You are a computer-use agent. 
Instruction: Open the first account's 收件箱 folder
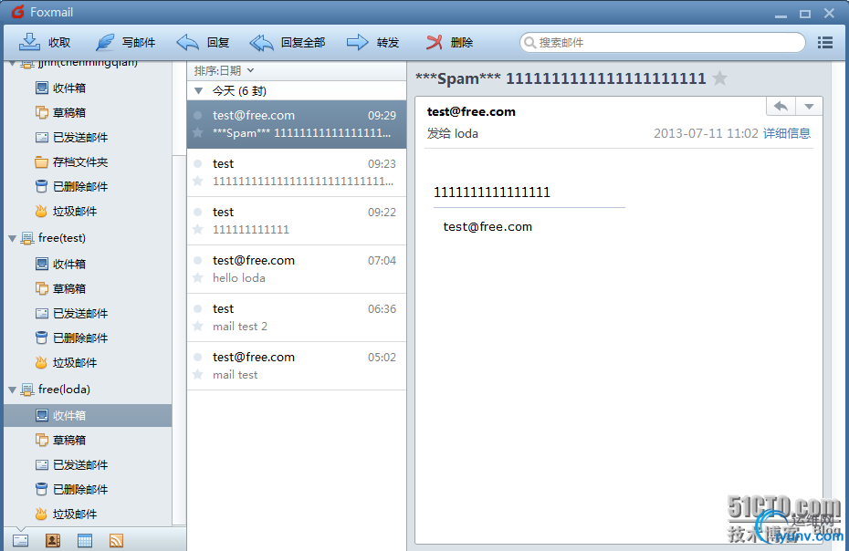[60, 88]
